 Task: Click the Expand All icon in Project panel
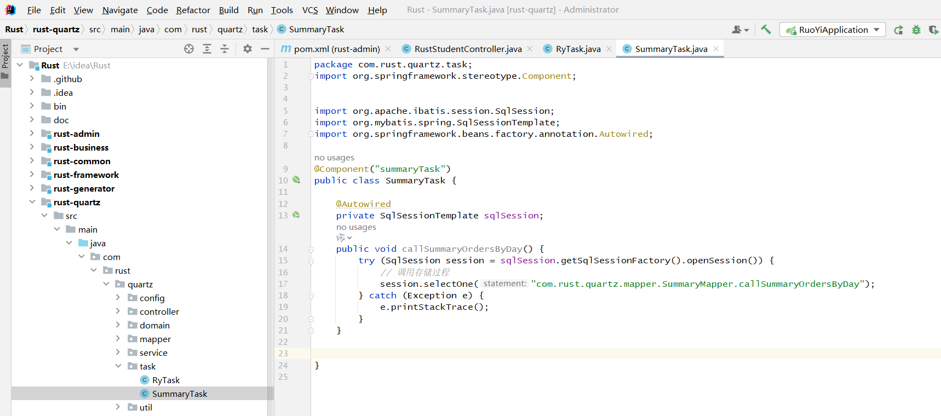207,49
